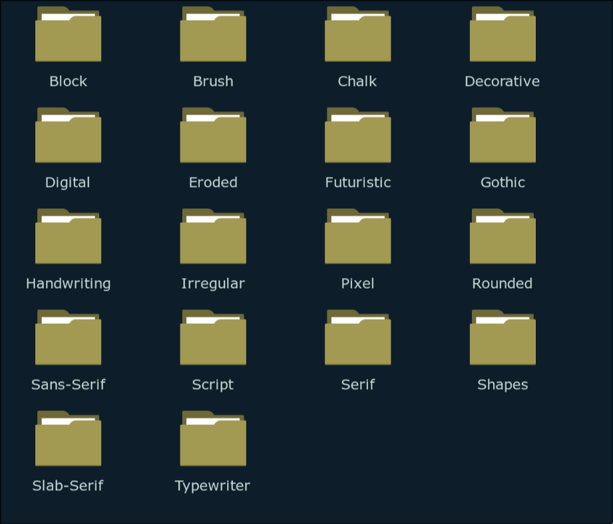Select the Pixel folder icon
Viewport: 613px width, 524px height.
click(357, 236)
